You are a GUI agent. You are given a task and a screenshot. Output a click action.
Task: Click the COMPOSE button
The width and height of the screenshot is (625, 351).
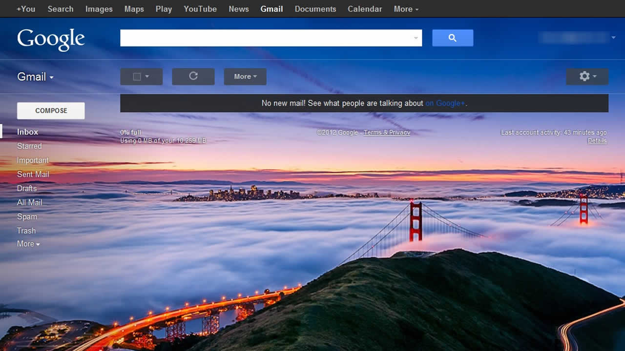tap(50, 110)
